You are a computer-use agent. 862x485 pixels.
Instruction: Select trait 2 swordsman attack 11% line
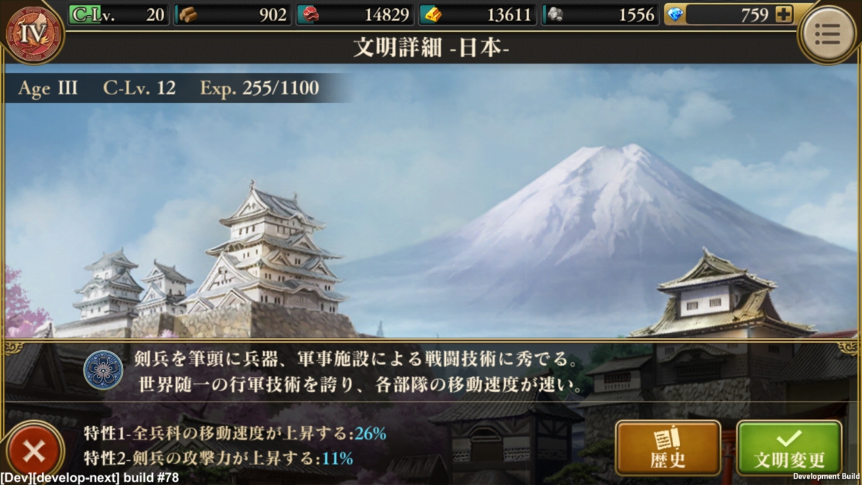(218, 459)
